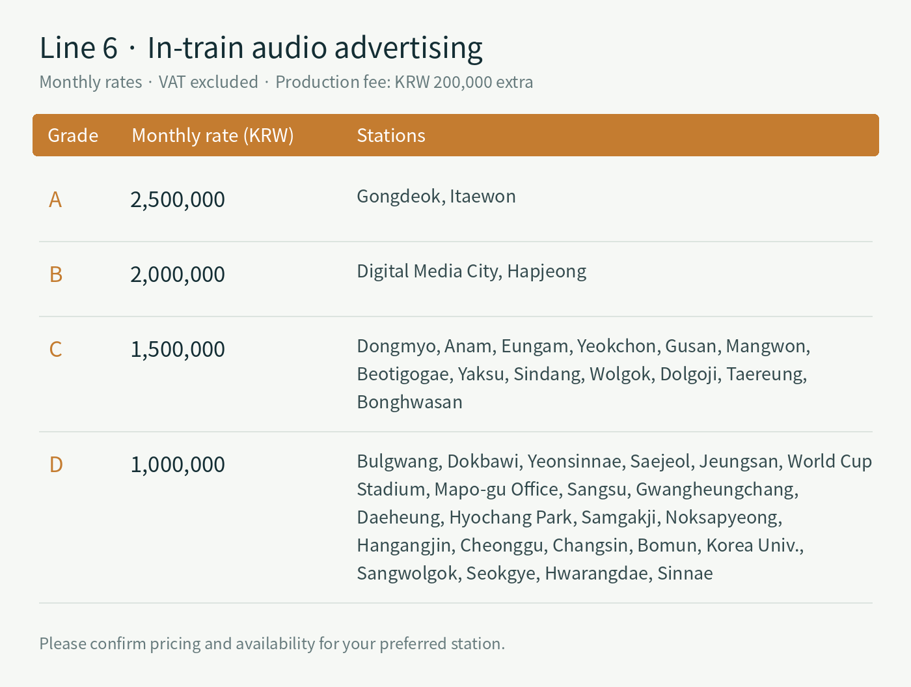Click the rate "1,000,000"
The width and height of the screenshot is (911, 687).
click(x=178, y=464)
